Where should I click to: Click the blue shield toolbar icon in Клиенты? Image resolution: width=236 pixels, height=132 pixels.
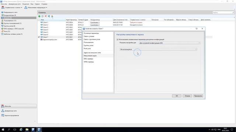pos(49,16)
